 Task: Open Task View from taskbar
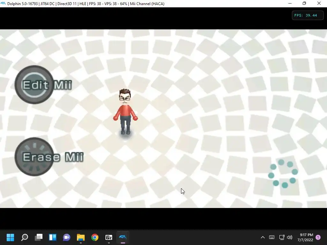point(39,237)
